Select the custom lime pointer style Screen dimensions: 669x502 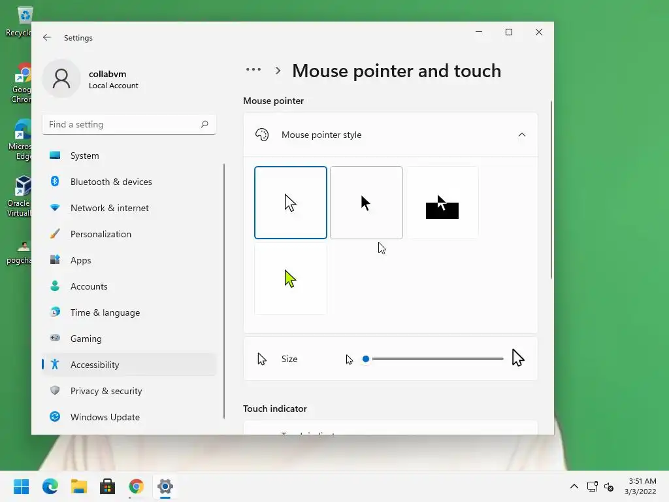pos(291,278)
